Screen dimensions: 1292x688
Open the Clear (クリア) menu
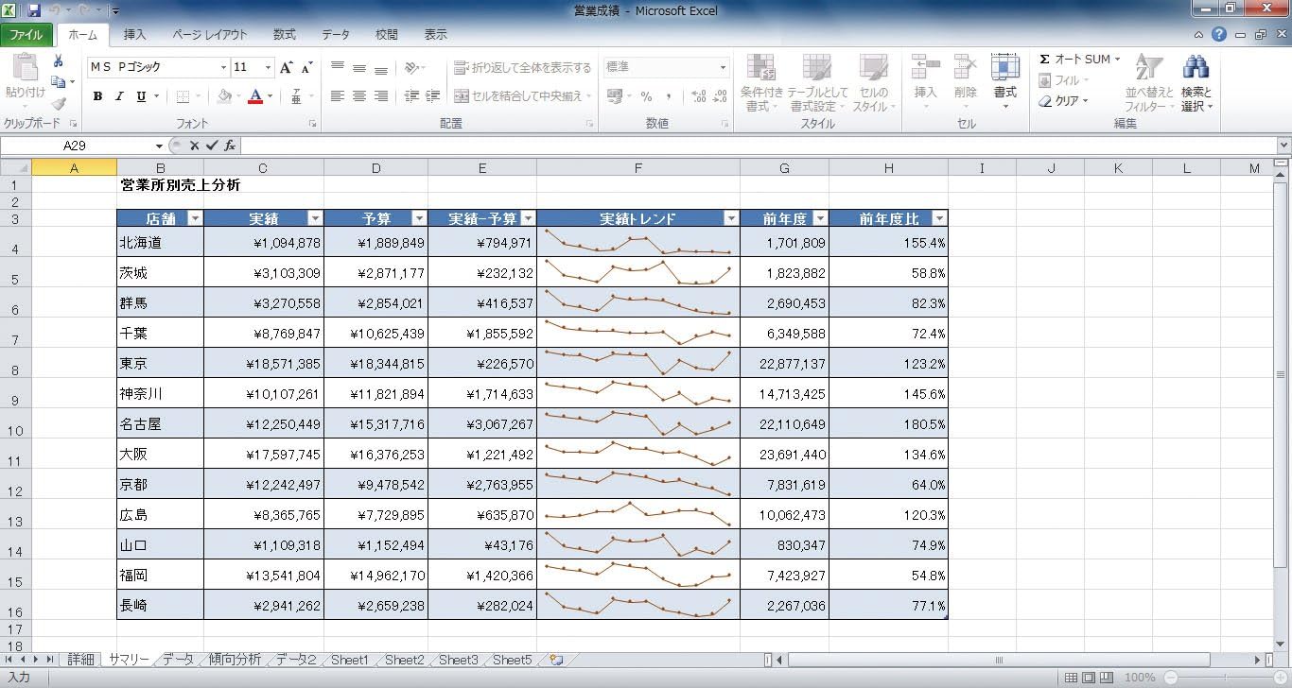click(x=1063, y=101)
